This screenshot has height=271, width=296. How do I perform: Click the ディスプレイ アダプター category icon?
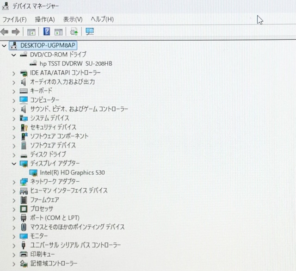(24, 164)
